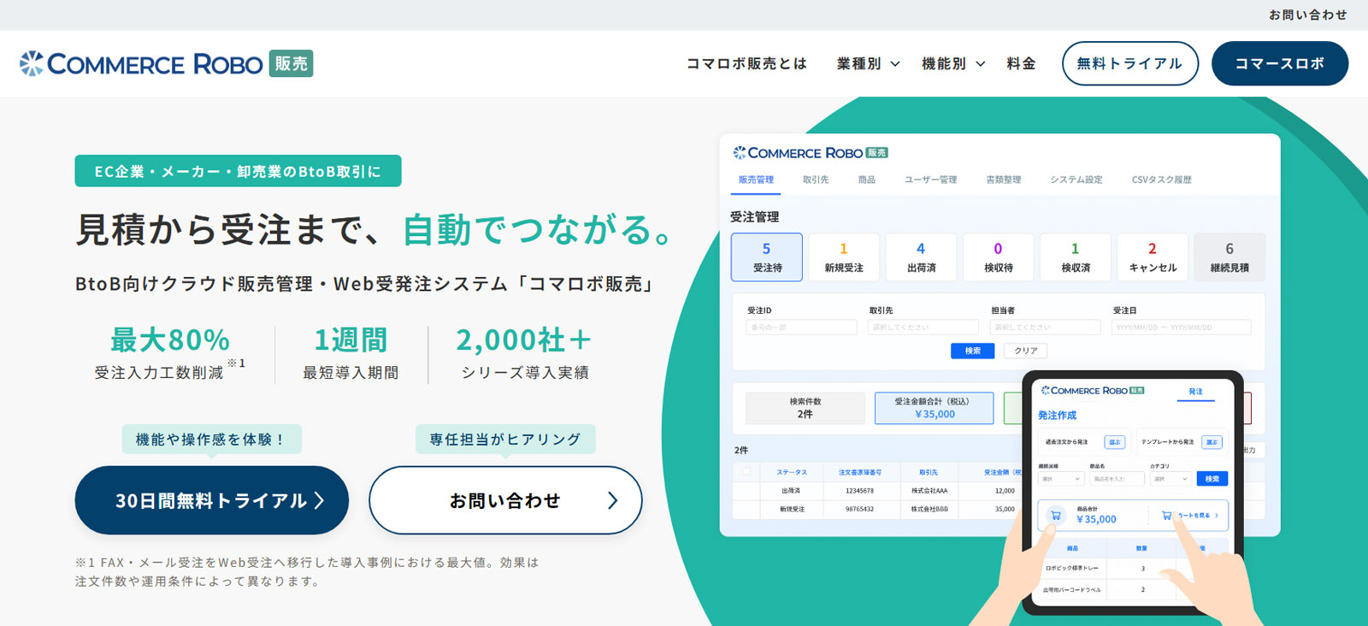Select the 販売管理 tab in dashboard
The image size is (1368, 626).
pos(756,180)
